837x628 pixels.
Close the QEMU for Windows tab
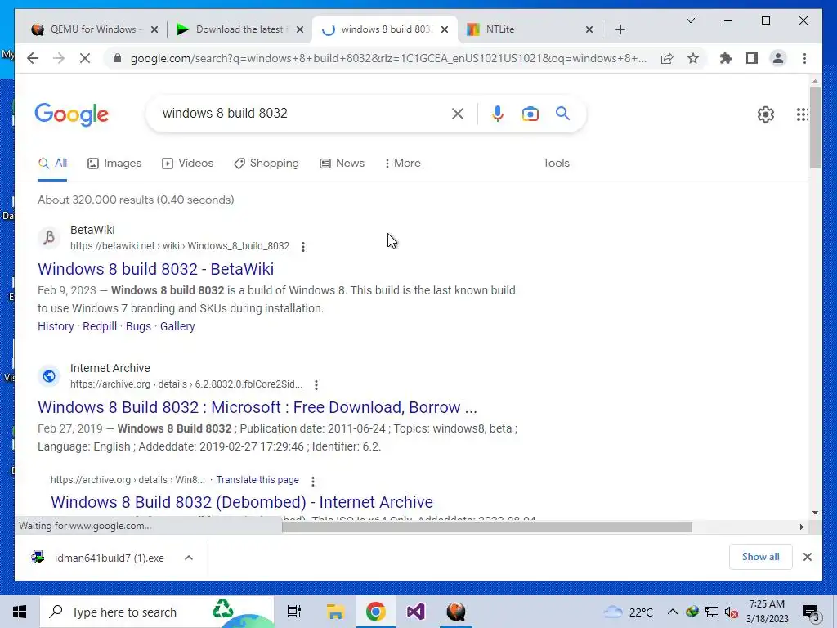pyautogui.click(x=154, y=29)
